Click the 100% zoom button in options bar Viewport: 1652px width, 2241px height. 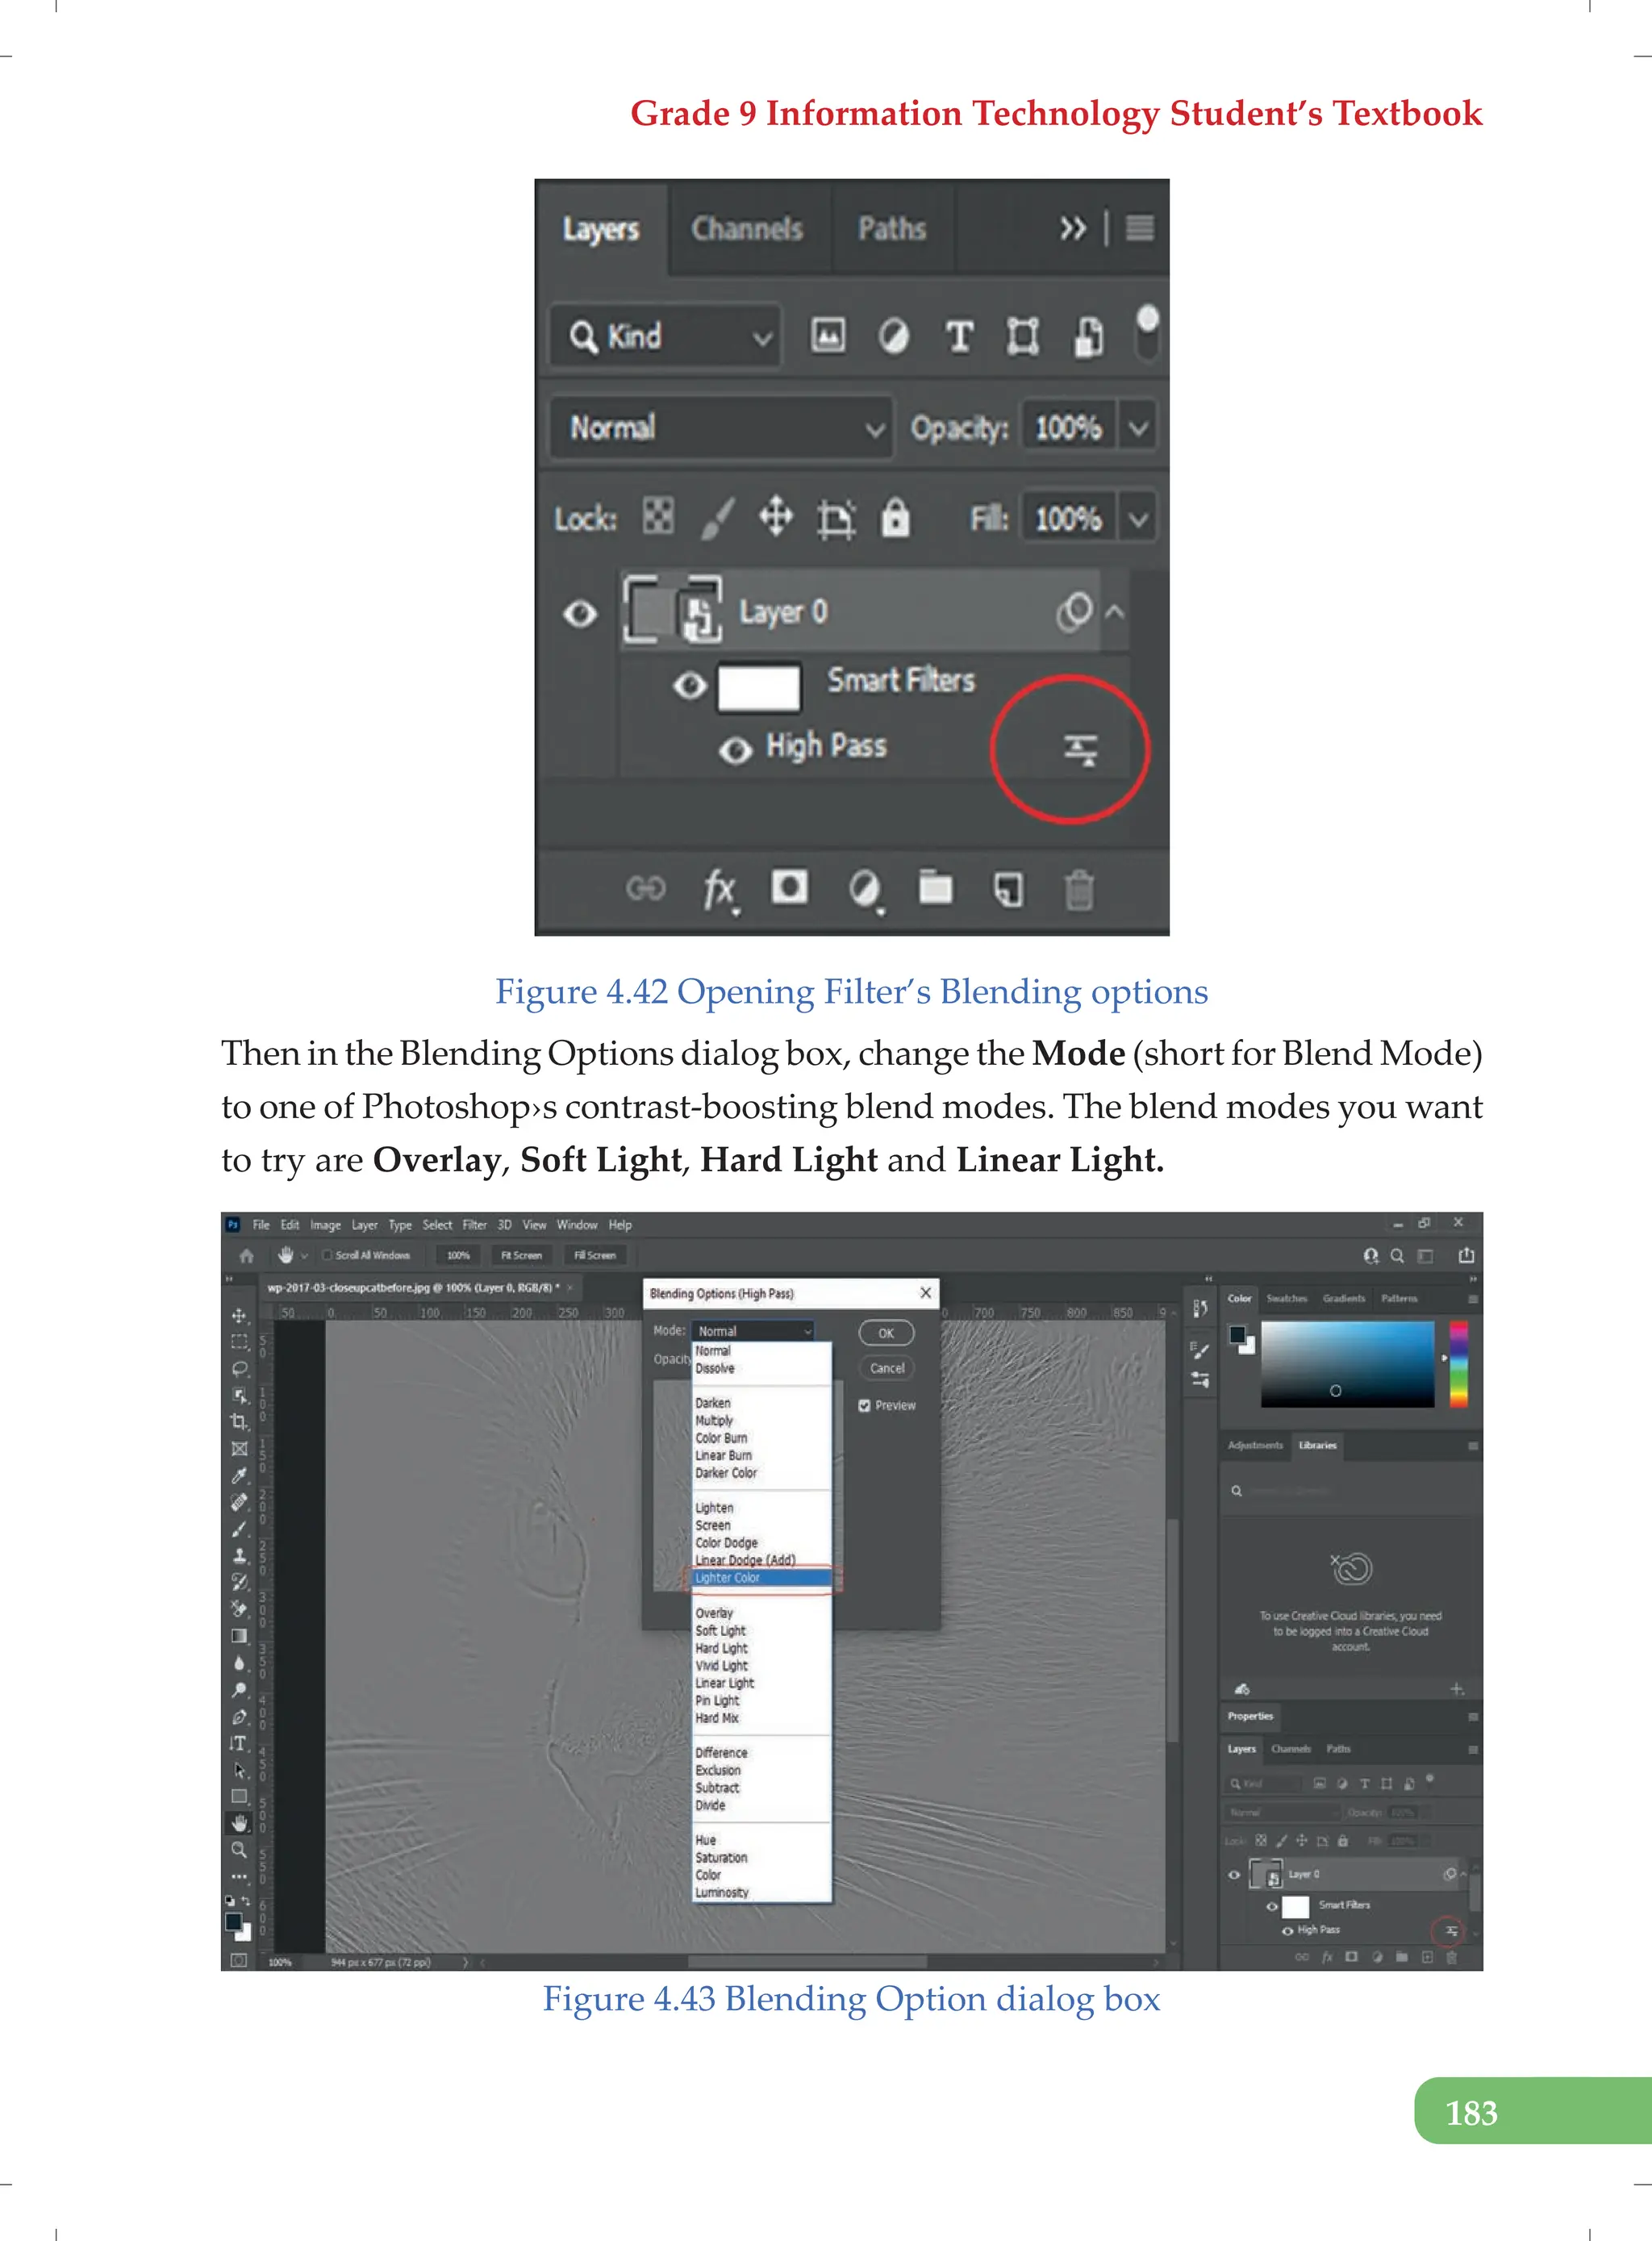click(458, 1255)
